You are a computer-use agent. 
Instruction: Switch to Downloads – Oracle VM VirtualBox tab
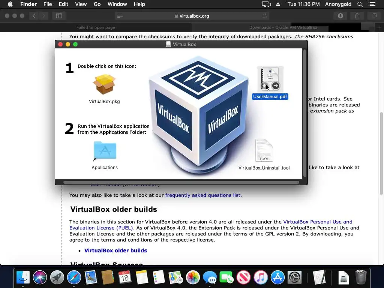click(283, 27)
